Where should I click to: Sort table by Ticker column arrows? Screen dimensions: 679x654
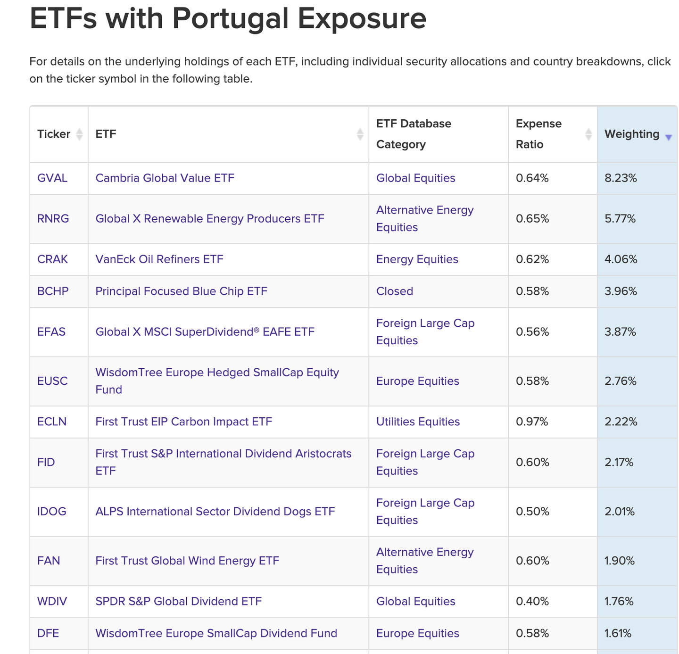[79, 134]
